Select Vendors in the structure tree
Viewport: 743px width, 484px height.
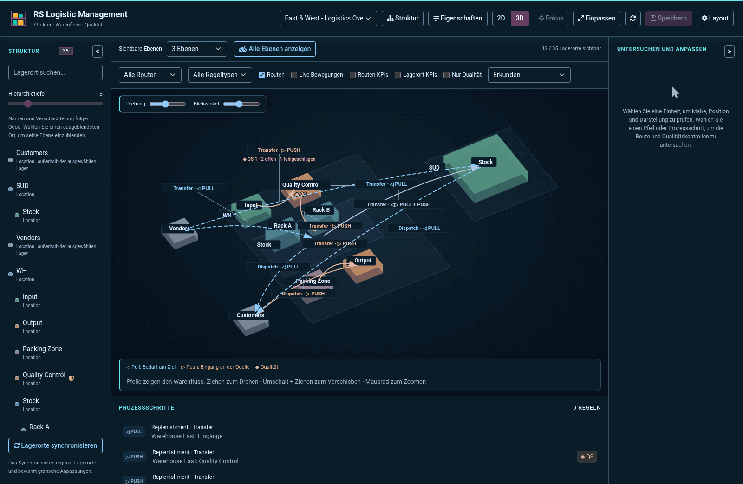tap(55, 245)
